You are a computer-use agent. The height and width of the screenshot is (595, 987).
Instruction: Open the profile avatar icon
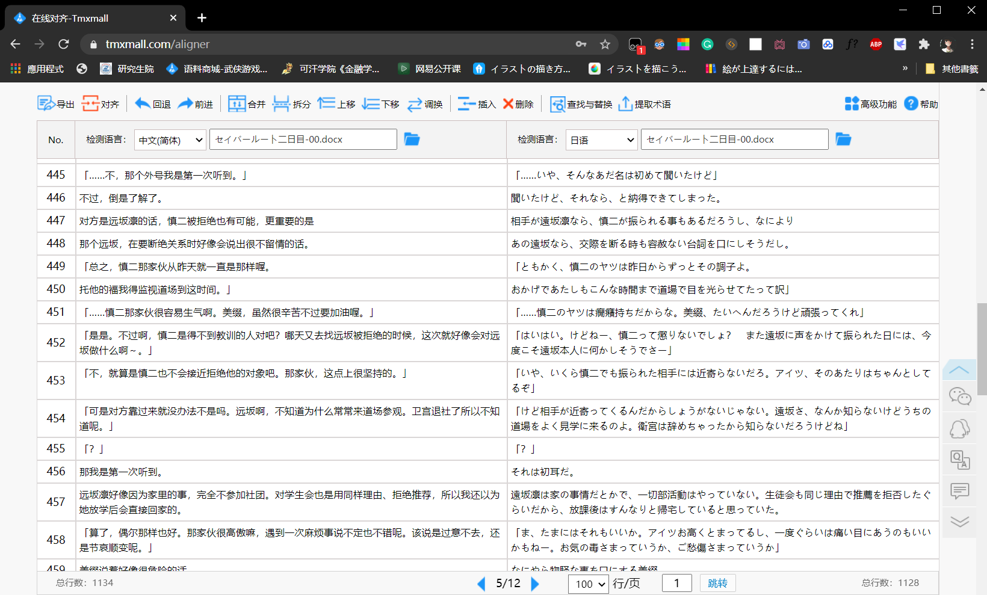(947, 44)
